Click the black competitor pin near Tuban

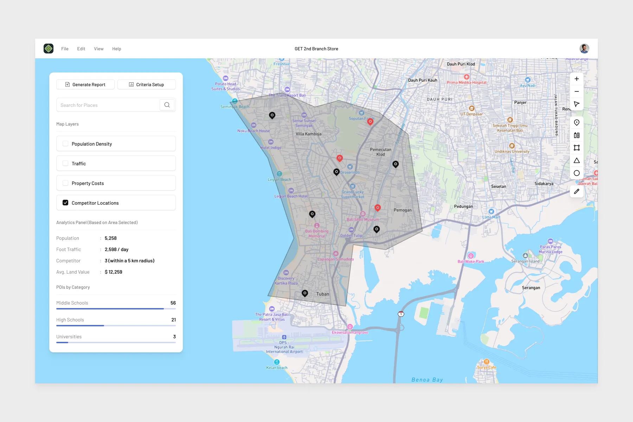click(305, 293)
